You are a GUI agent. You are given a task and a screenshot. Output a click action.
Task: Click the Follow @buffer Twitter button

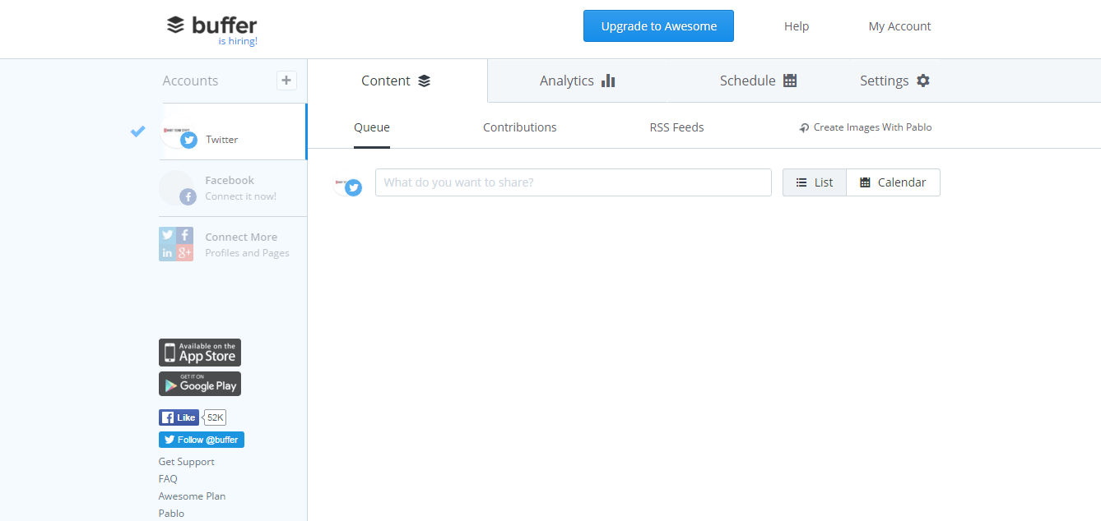click(x=202, y=440)
